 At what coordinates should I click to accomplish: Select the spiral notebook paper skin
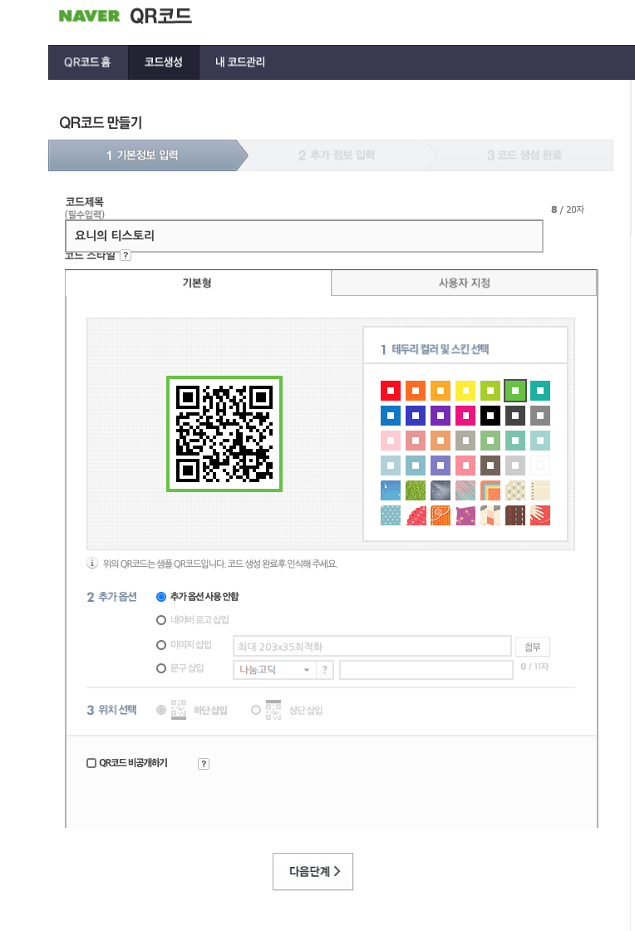click(x=540, y=490)
